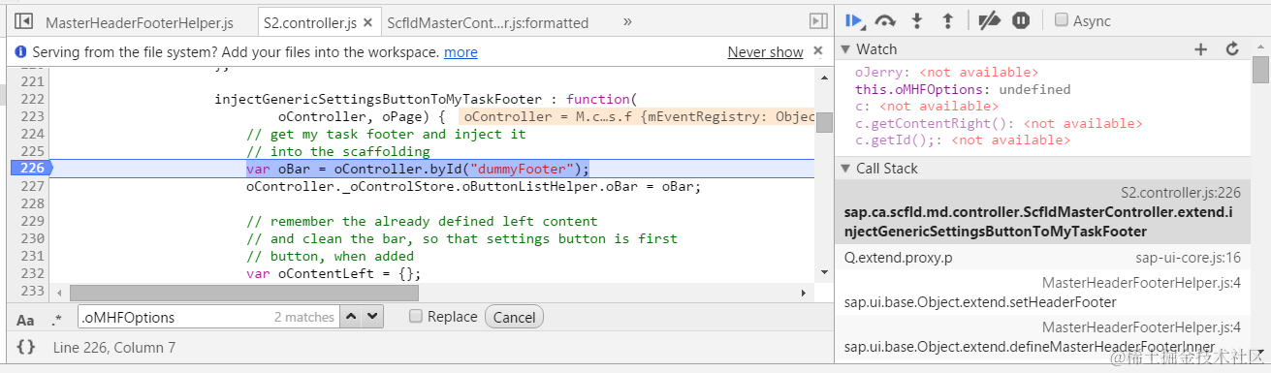Select watch expression c.getId();
This screenshot has height=373, width=1271.
962,141
